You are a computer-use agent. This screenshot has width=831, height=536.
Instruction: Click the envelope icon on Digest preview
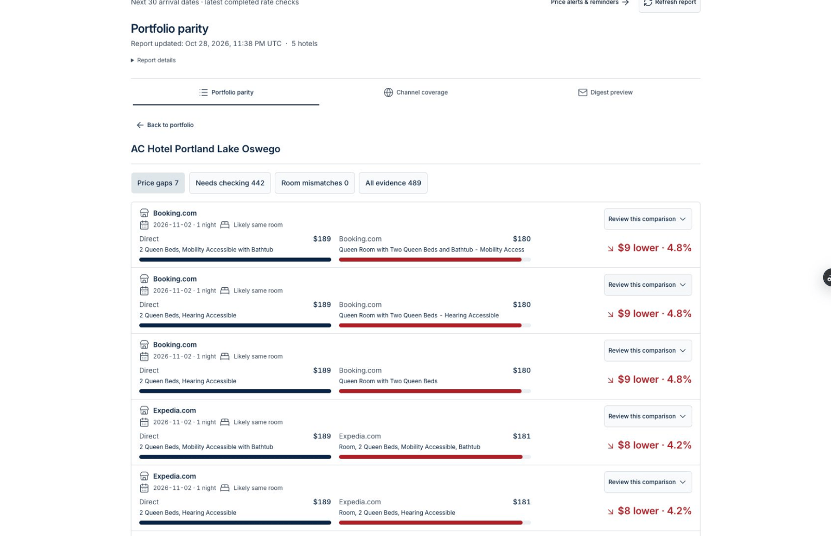coord(583,92)
